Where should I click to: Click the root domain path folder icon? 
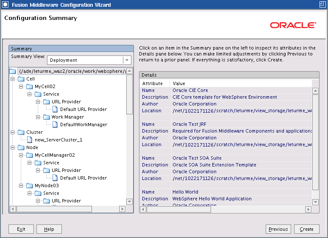click(13, 71)
